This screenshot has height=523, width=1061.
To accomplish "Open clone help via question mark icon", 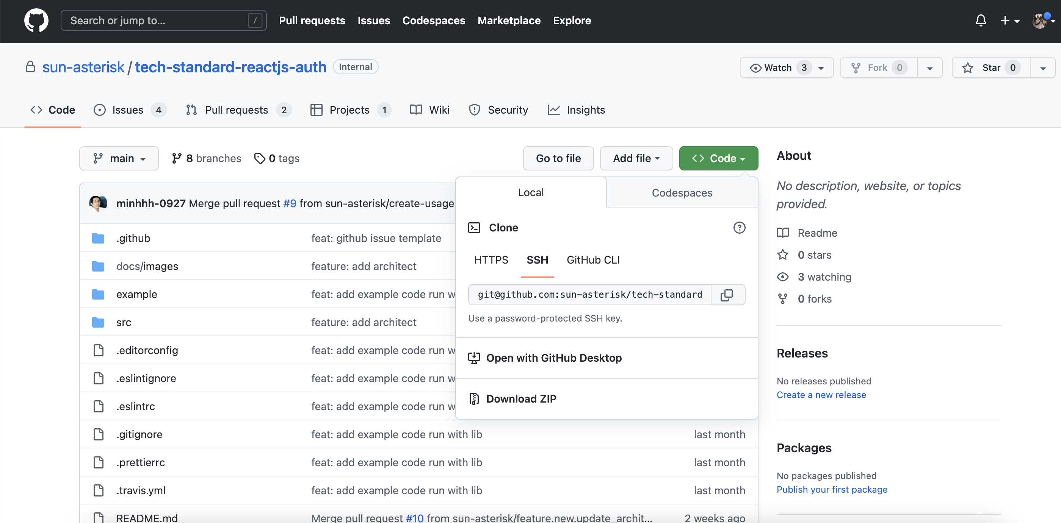I will pos(739,228).
